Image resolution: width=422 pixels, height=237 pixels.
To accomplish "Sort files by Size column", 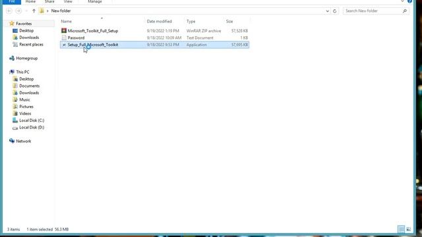I will click(x=229, y=21).
